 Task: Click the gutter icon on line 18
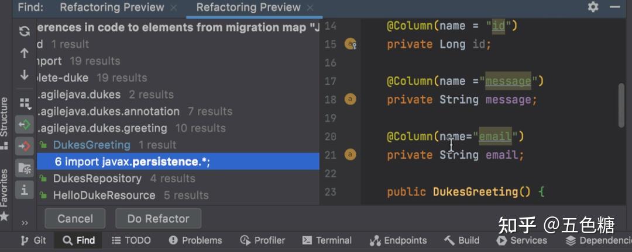pos(351,99)
